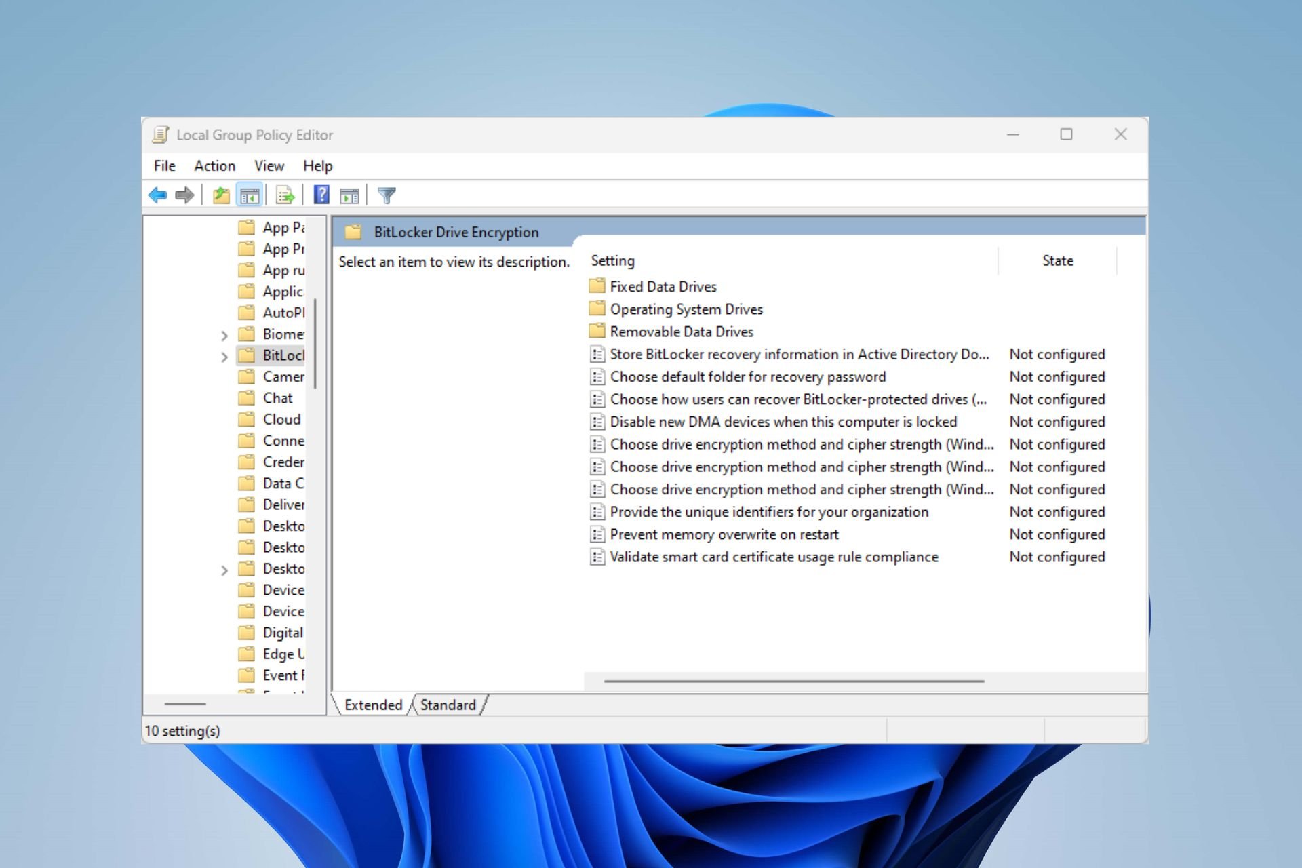Click the policy icon beside Store BitLocker recovery information
The image size is (1302, 868).
point(597,354)
